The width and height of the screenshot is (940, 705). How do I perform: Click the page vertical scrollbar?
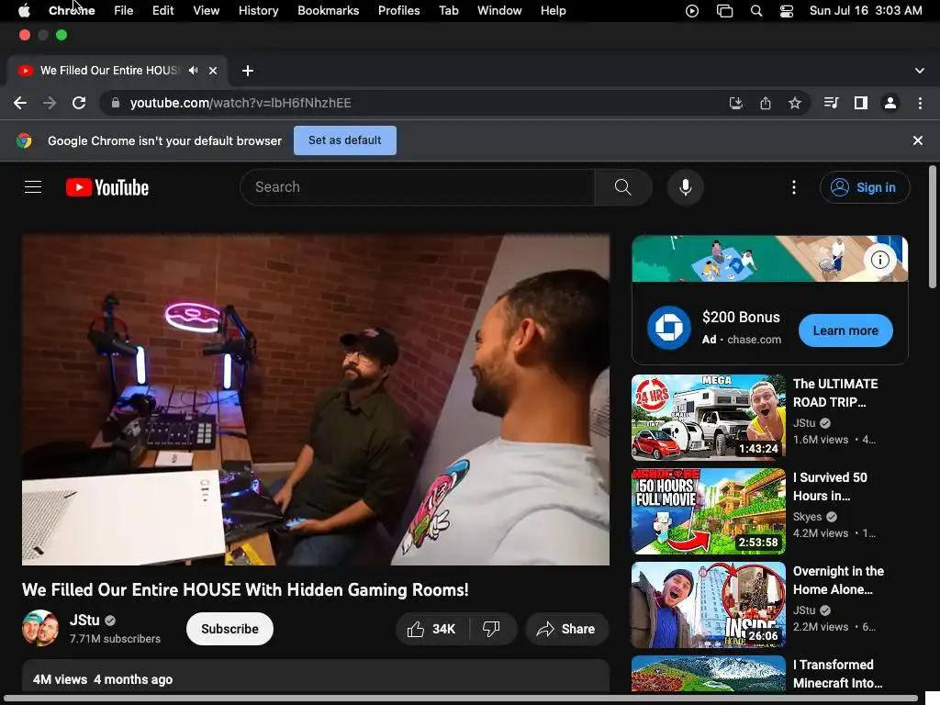(x=933, y=227)
